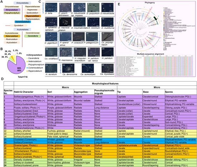The width and height of the screenshot is (197, 167).
Task: Click green legend square beside Cavenderia
Action: [27, 58]
